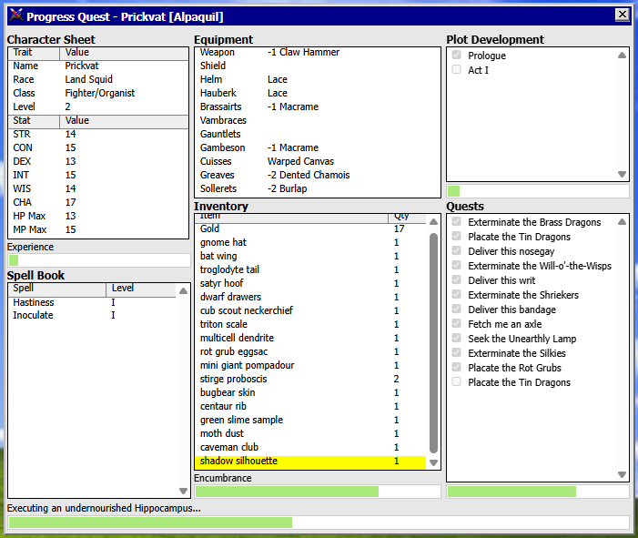Click the STR 14 stat row
This screenshot has width=638, height=538.
(98, 135)
